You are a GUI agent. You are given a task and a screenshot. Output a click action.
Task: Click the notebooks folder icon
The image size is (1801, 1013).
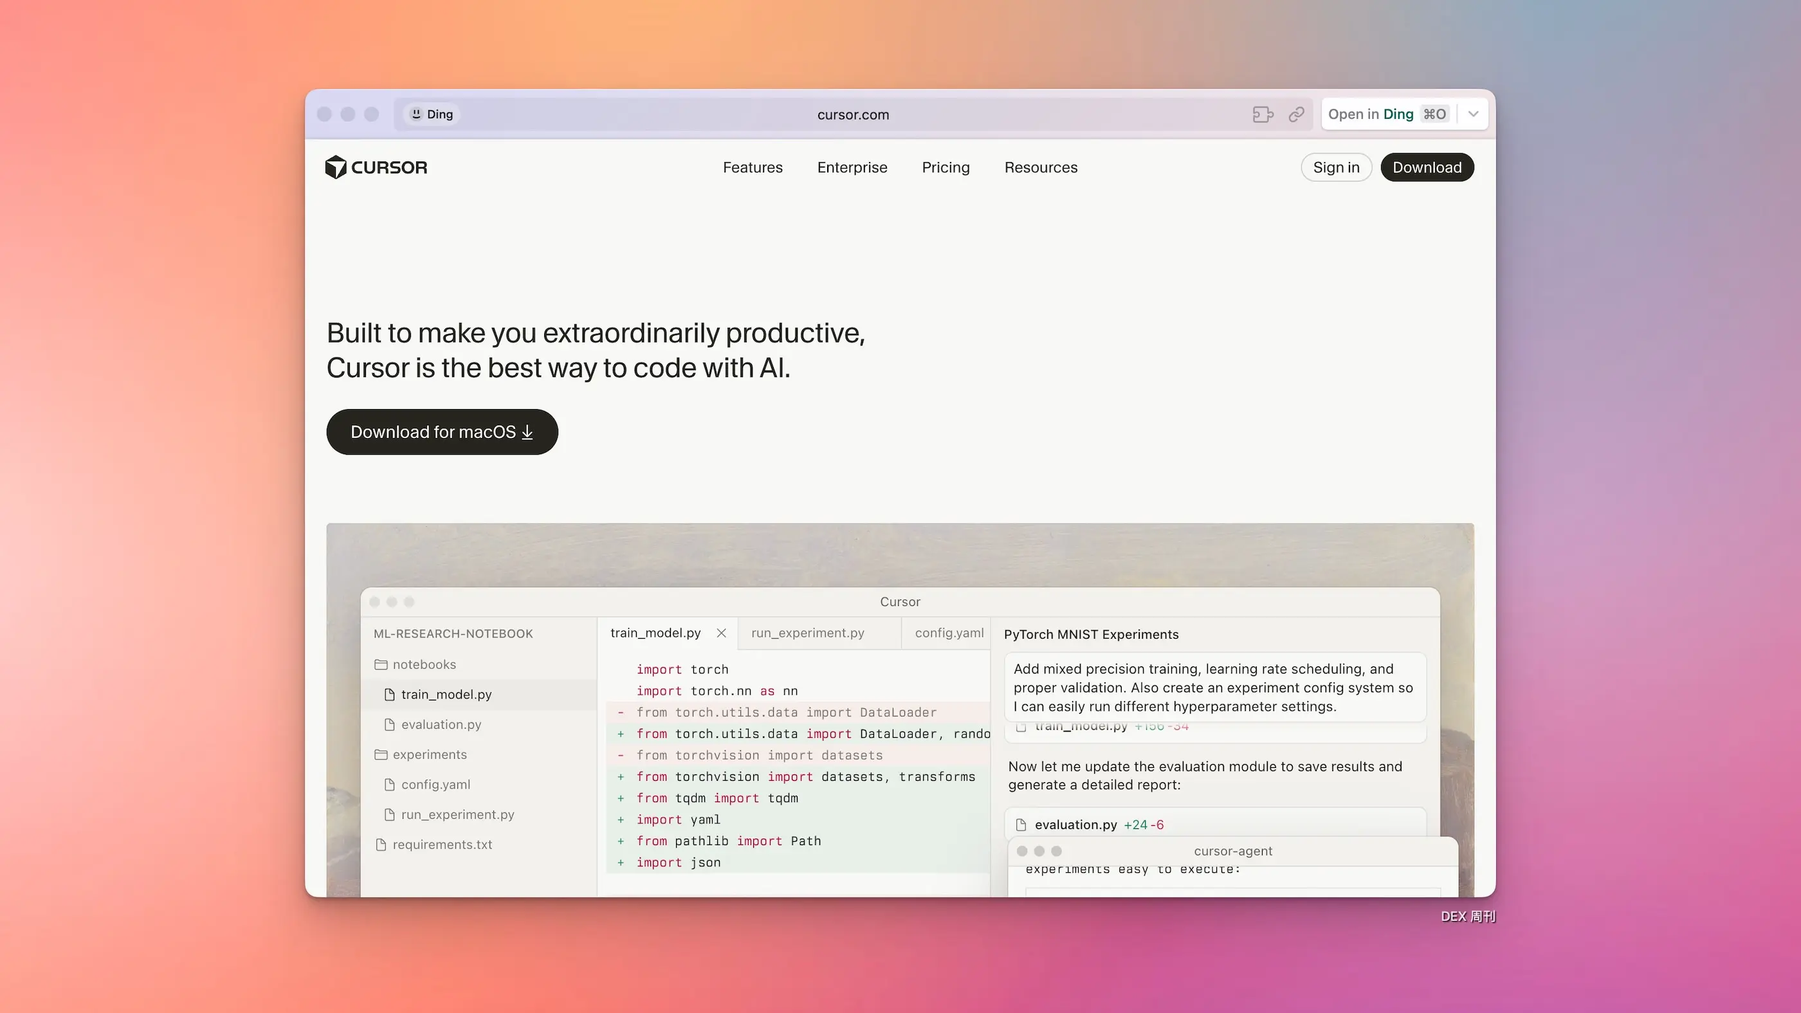point(381,664)
